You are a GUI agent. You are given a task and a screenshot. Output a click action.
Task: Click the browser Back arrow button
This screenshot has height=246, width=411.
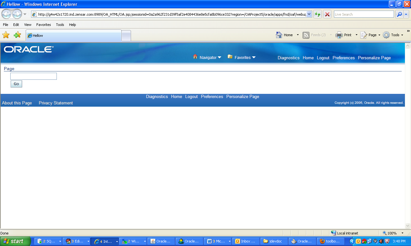(x=7, y=14)
